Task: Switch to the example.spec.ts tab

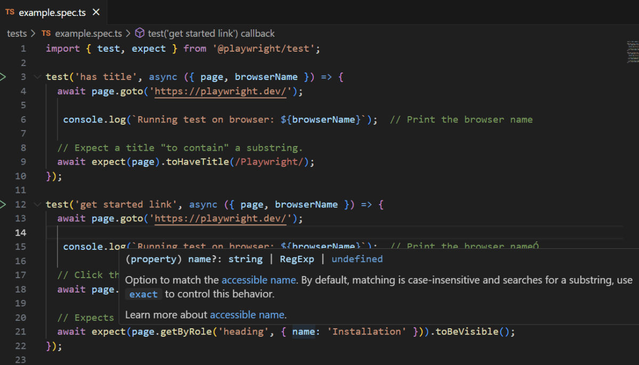Action: 52,12
